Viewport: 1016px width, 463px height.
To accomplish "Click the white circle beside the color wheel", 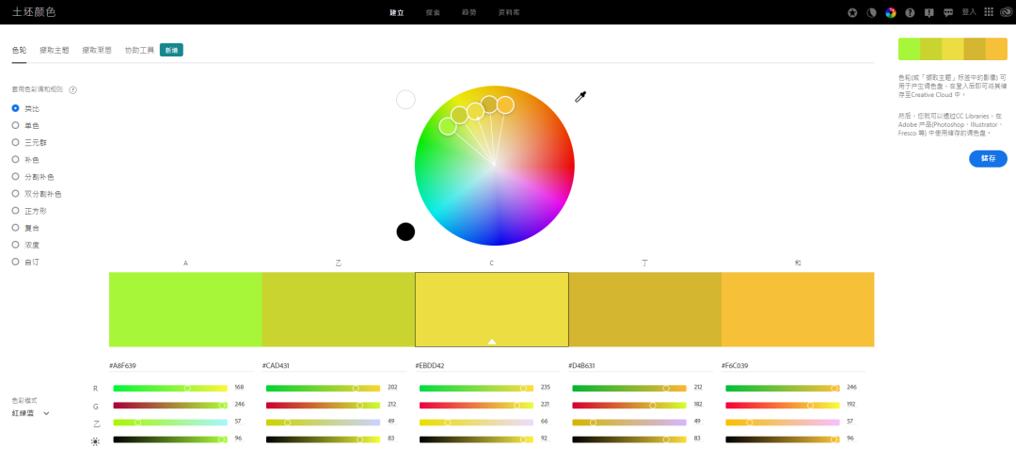I will coord(405,100).
